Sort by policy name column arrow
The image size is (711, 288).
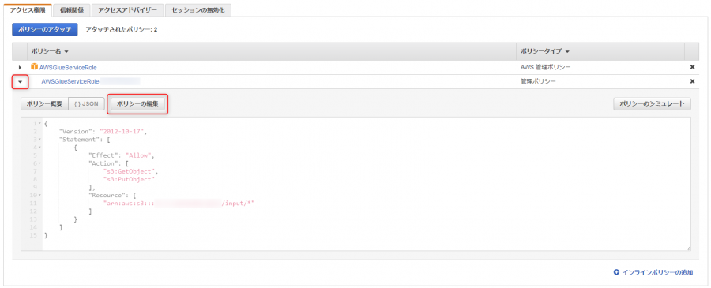tap(66, 52)
